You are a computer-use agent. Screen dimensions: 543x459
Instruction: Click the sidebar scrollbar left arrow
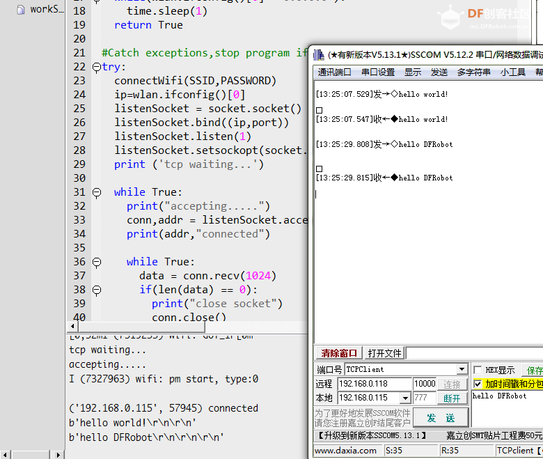pos(4,455)
